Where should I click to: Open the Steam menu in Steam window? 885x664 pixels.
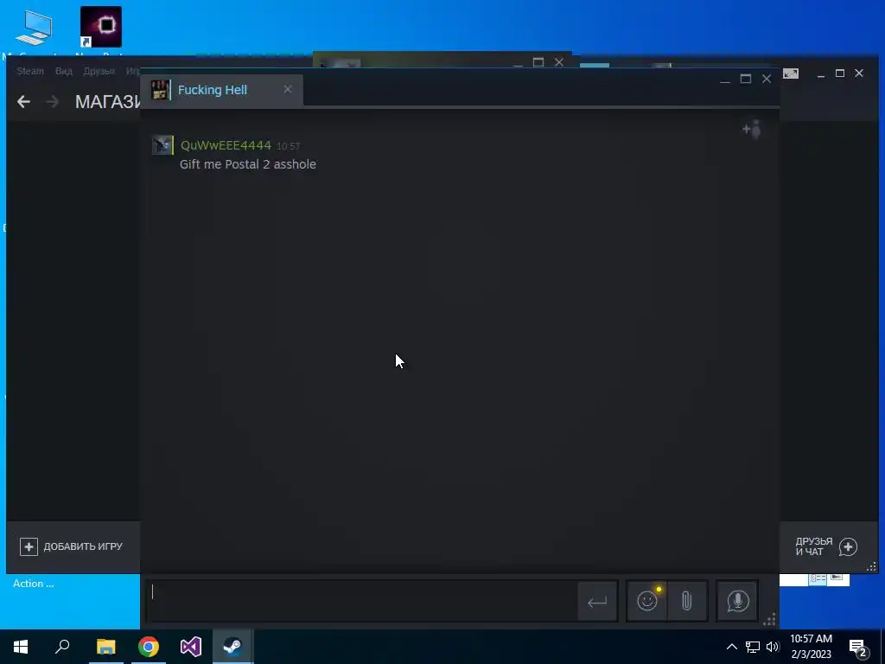click(x=30, y=71)
